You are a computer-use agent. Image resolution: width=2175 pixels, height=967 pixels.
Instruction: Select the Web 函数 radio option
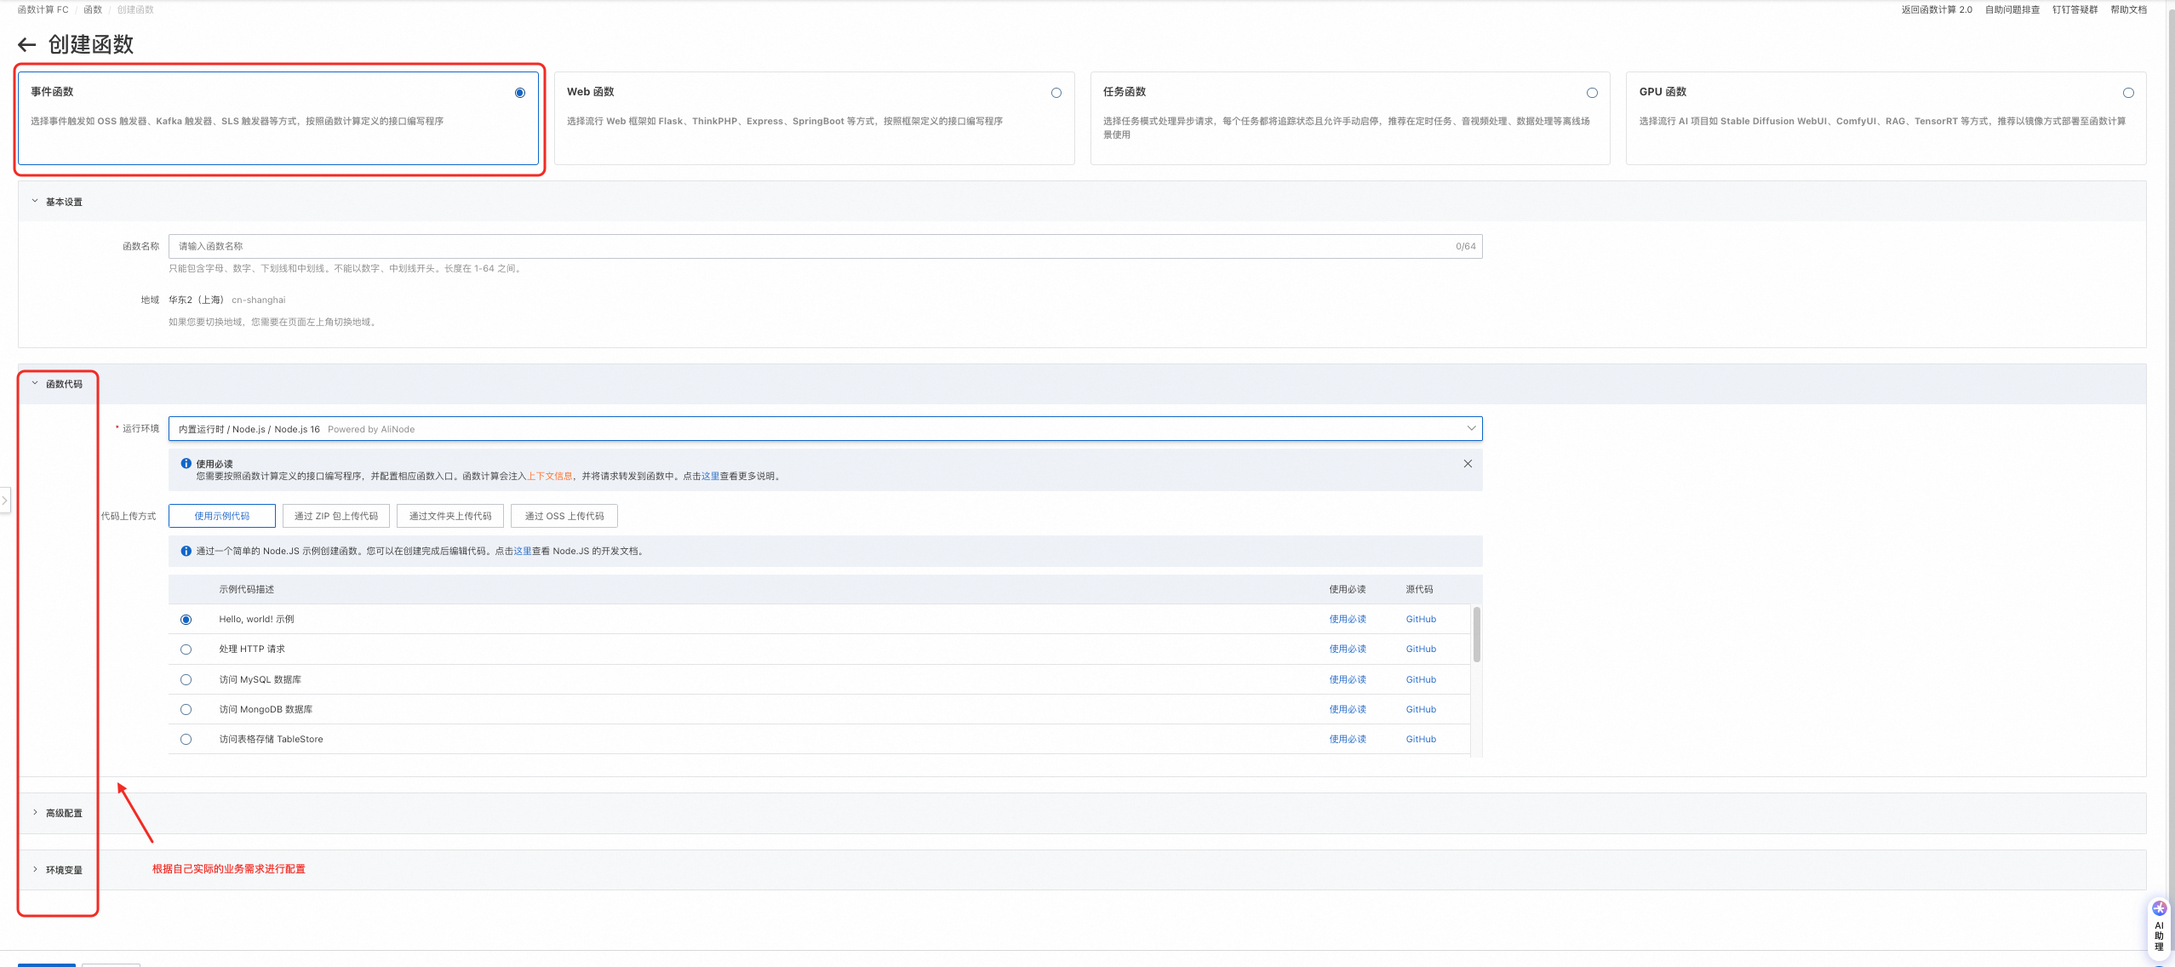point(1056,93)
